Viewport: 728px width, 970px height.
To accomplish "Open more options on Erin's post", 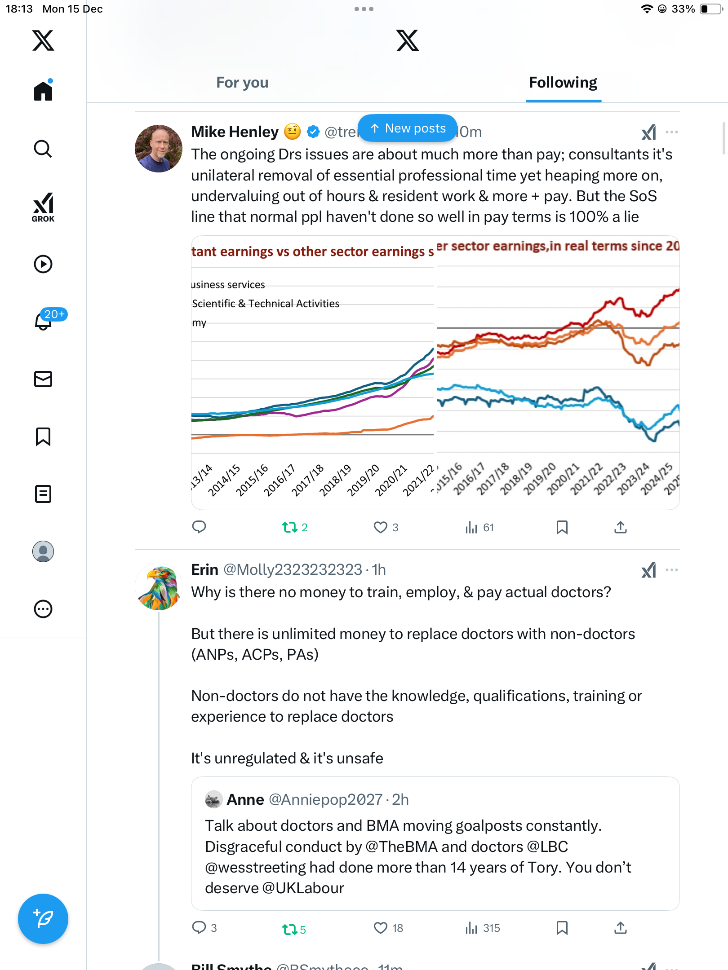I will coord(671,570).
